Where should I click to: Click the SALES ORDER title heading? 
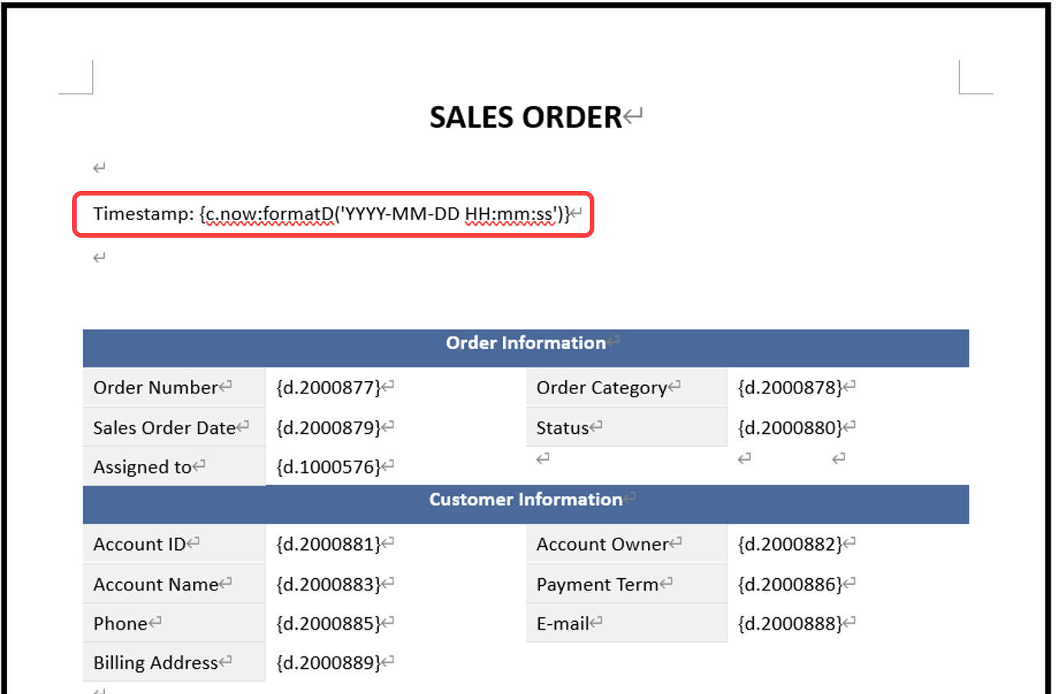click(525, 118)
